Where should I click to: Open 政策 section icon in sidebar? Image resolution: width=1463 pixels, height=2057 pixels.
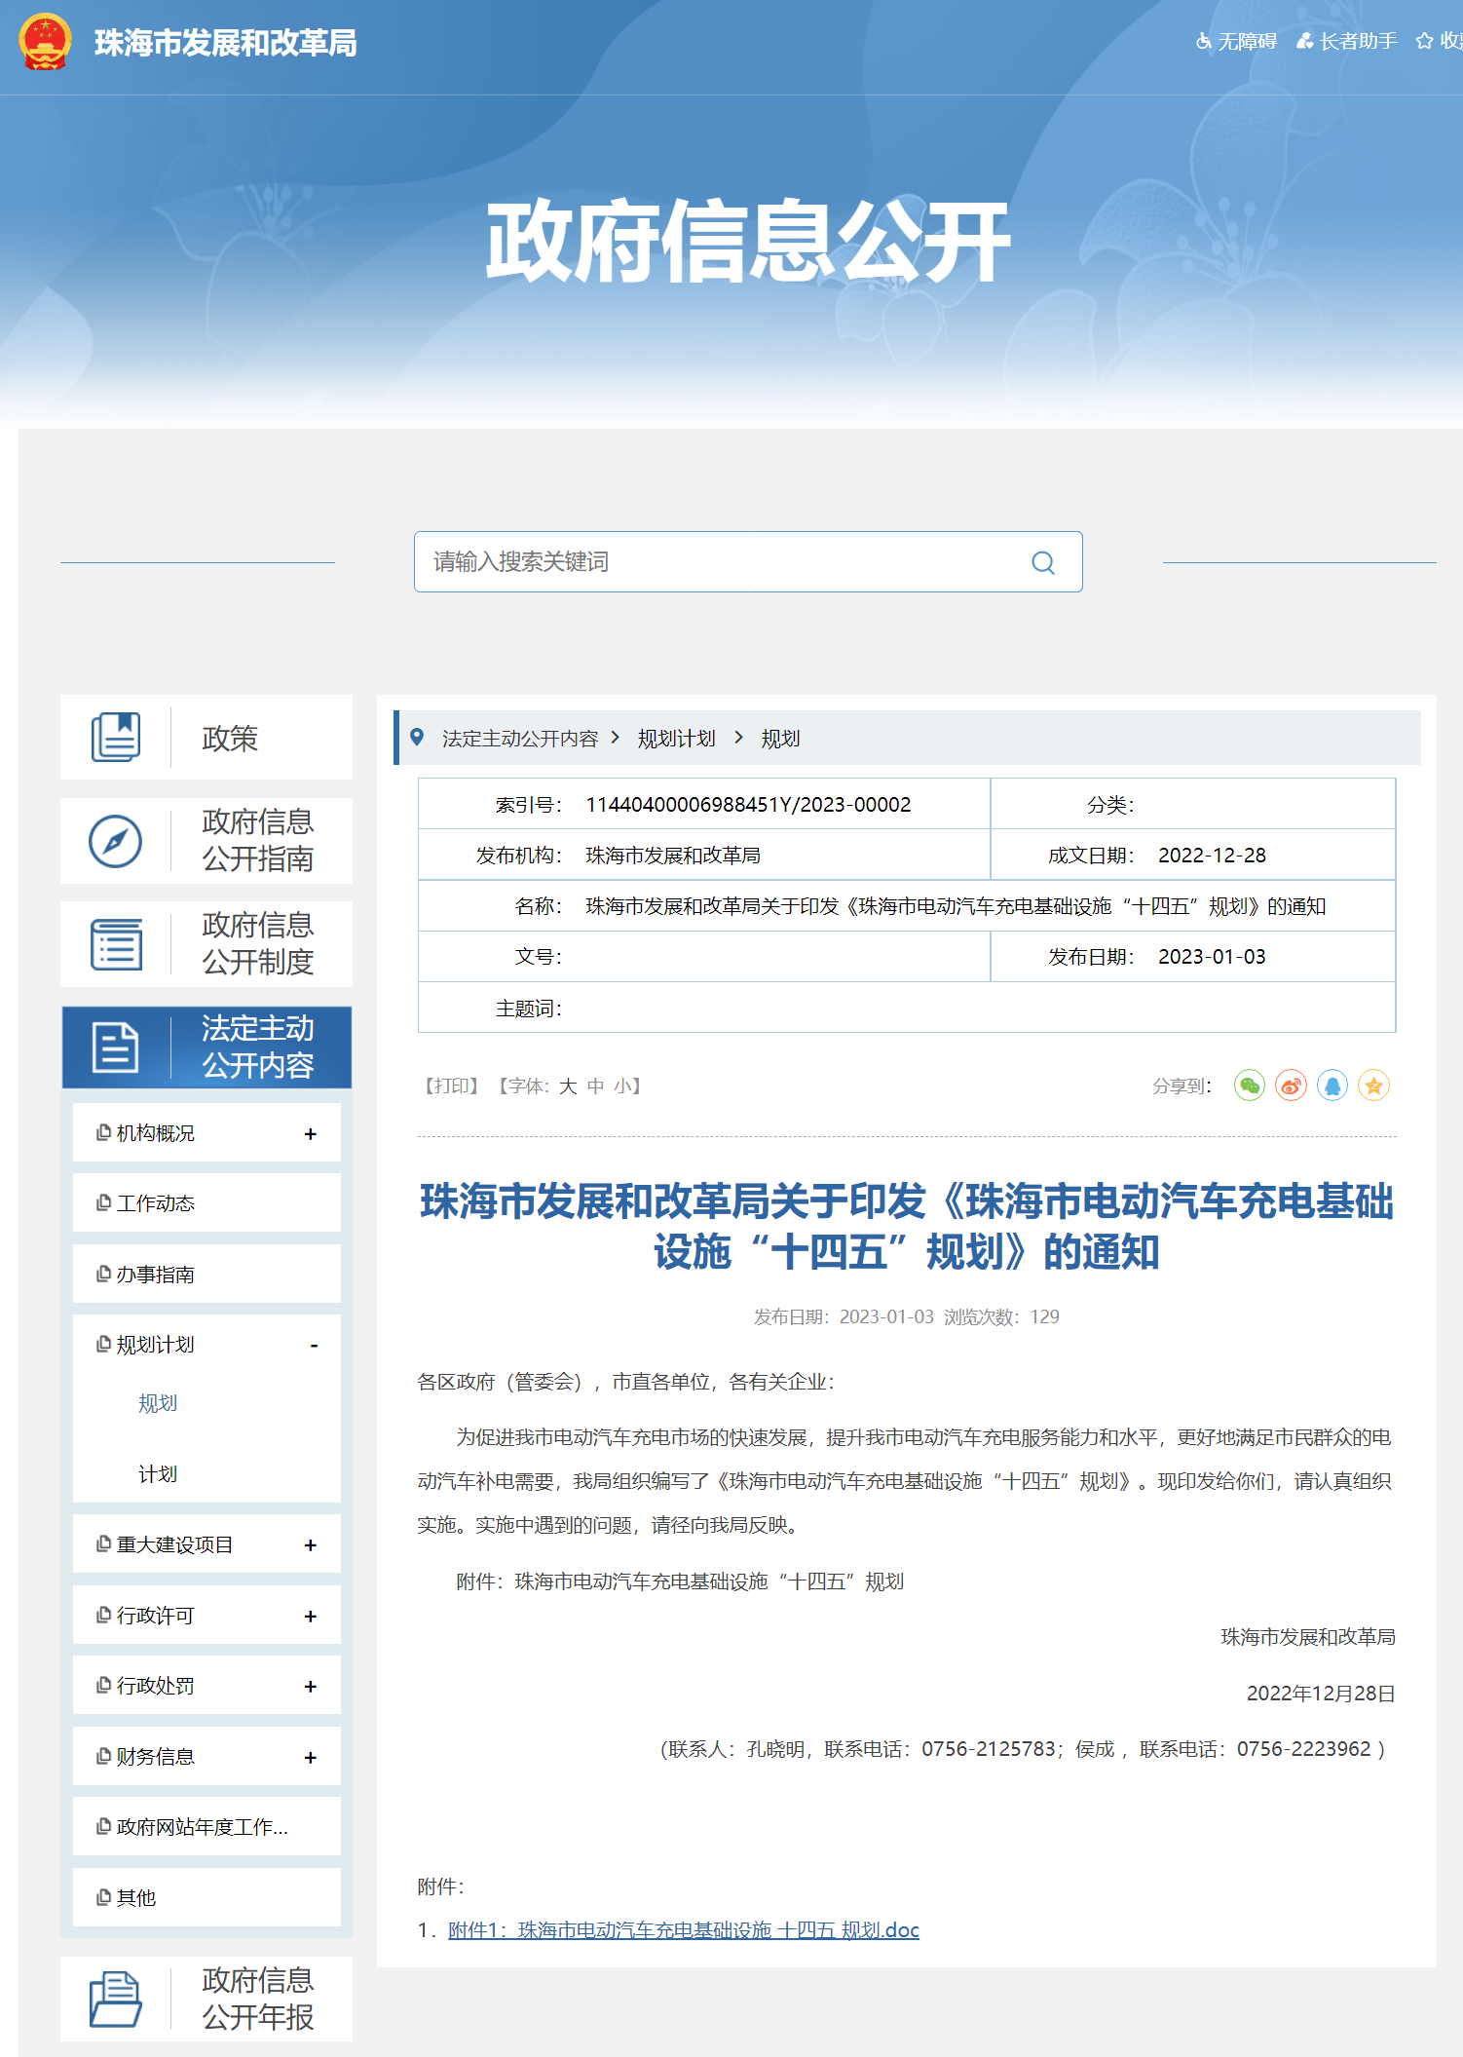point(116,738)
